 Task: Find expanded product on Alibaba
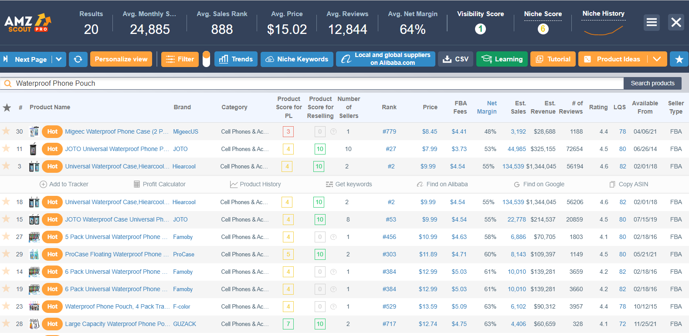442,184
